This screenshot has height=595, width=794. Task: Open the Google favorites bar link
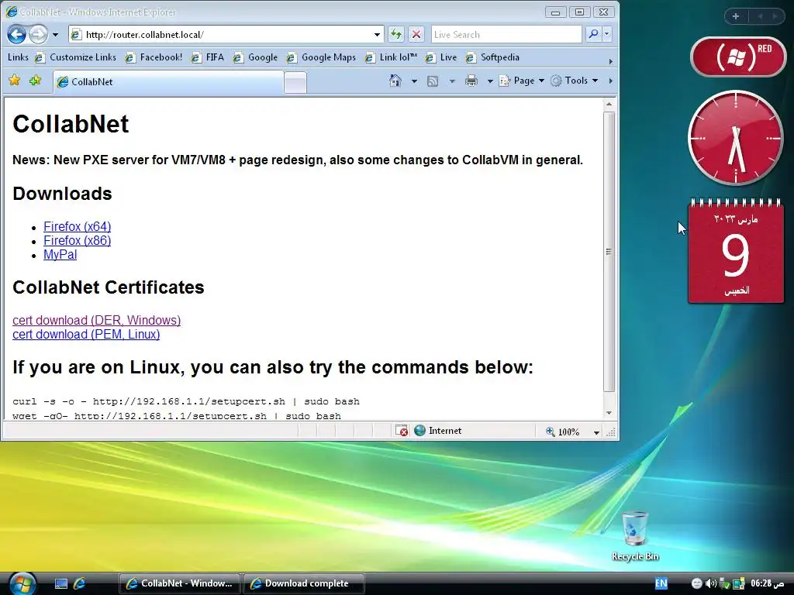coord(256,57)
